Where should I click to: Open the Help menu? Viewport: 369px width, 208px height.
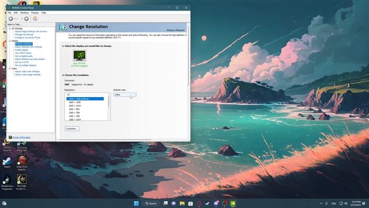(x=44, y=13)
